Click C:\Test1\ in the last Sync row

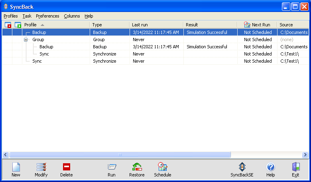point(289,61)
